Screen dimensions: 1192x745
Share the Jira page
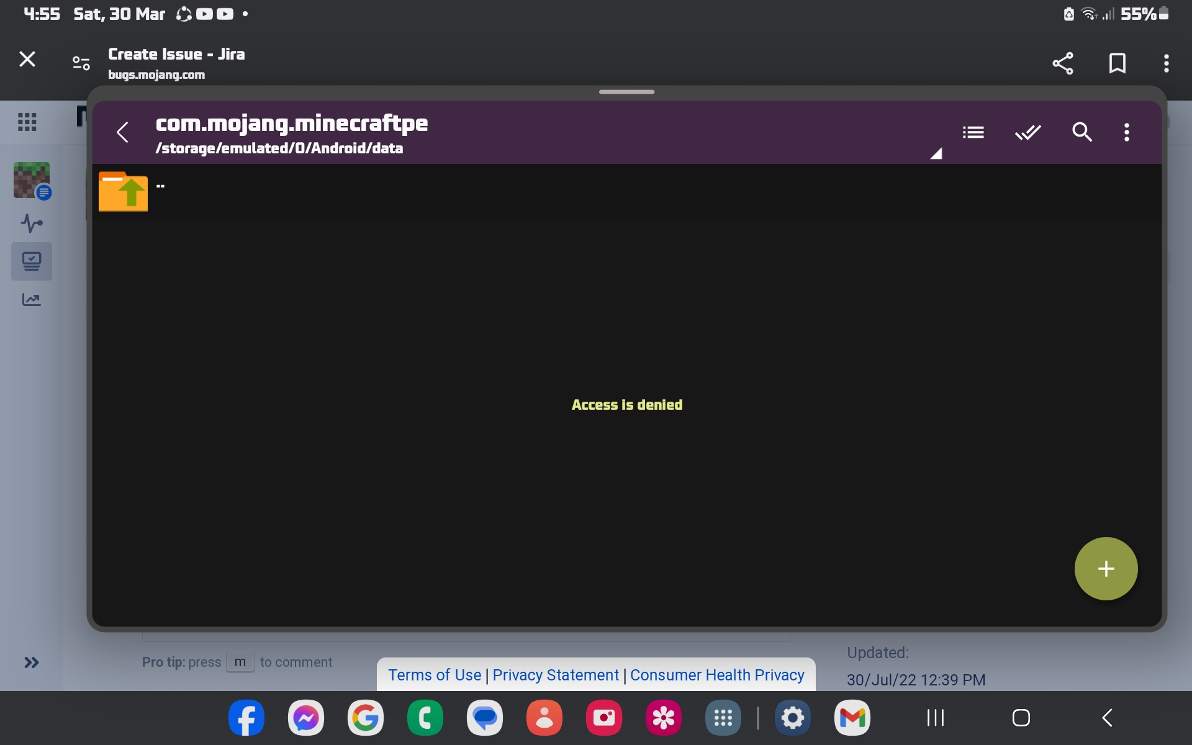tap(1063, 63)
